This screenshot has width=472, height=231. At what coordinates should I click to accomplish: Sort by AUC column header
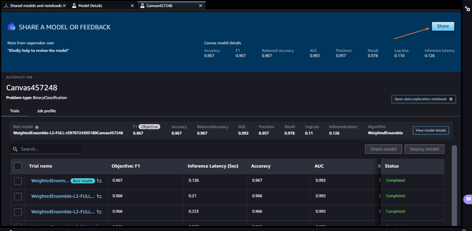(319, 166)
